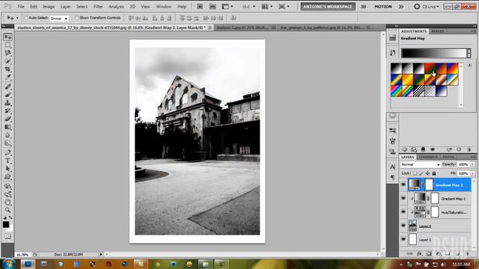
Task: Add layer mask from Layers panel bottom
Action: pyautogui.click(x=429, y=254)
